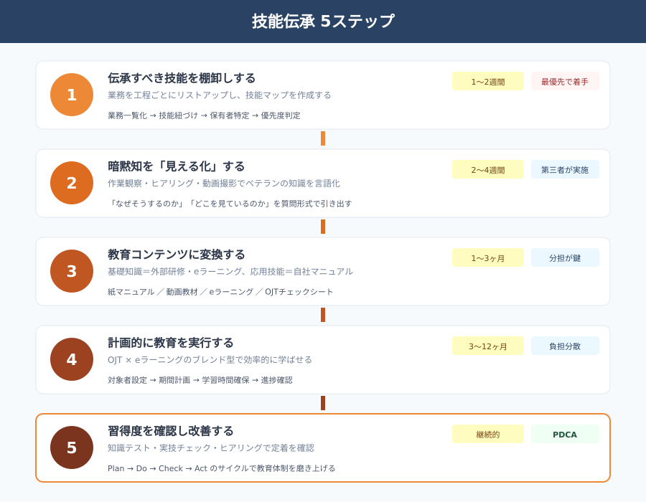The image size is (646, 502).
Task: Click the 継続的 yellow badge
Action: (487, 435)
